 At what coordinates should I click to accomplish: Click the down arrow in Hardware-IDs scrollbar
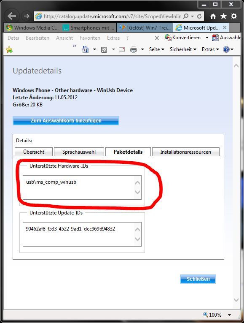click(x=137, y=192)
